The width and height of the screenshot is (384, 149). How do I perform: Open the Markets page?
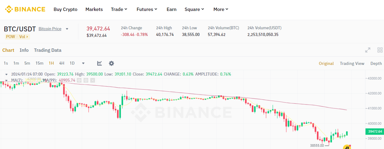coord(94,9)
